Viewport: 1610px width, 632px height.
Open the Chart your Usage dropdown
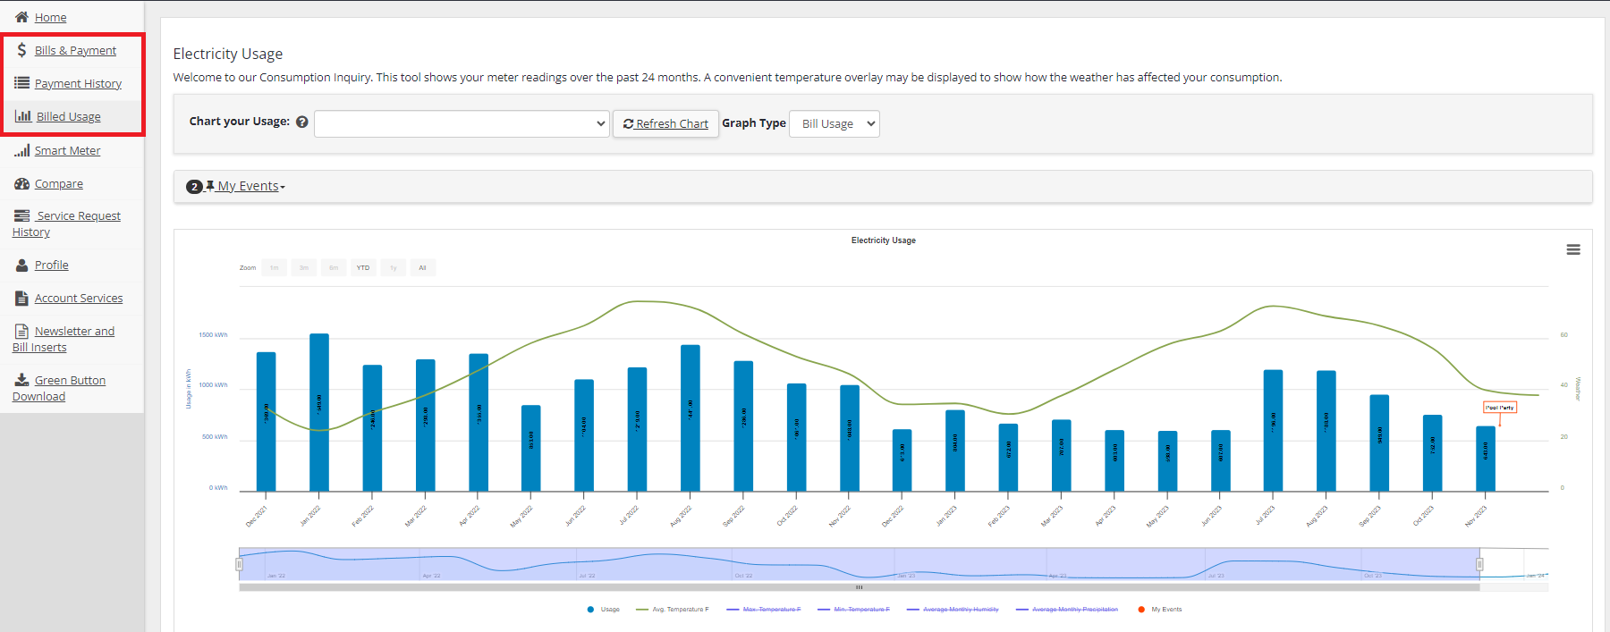[x=462, y=123]
